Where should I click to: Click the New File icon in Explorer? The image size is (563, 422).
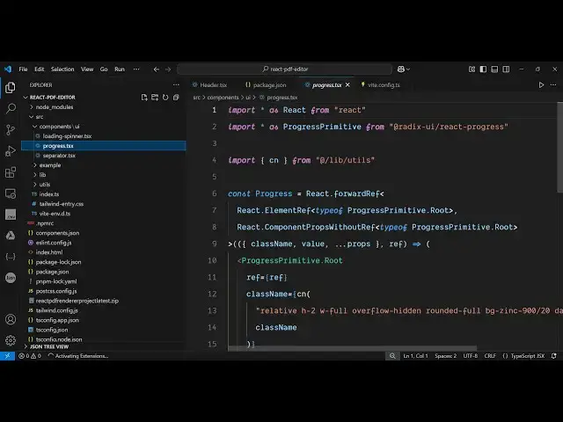[x=144, y=98]
